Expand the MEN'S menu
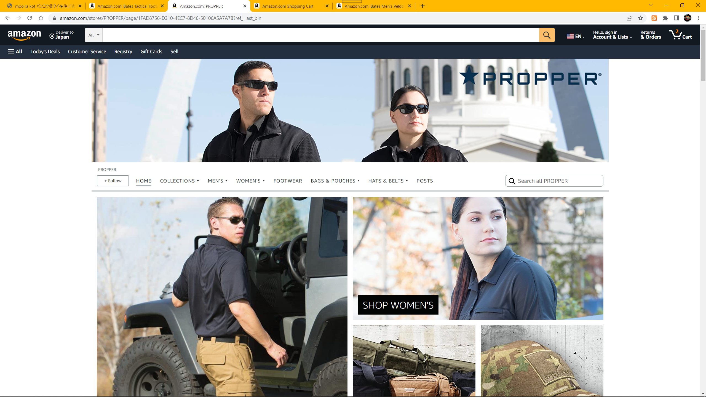 click(218, 181)
